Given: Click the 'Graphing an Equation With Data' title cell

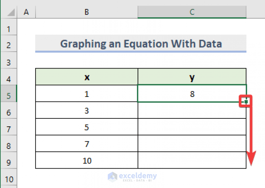Looking at the screenshot, I should click(141, 44).
